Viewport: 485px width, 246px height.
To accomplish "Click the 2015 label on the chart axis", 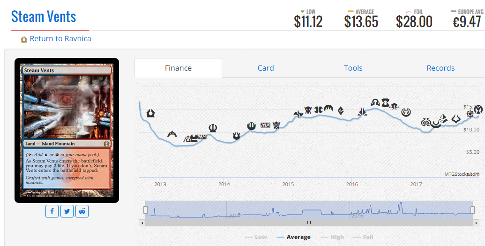I will (288, 184).
